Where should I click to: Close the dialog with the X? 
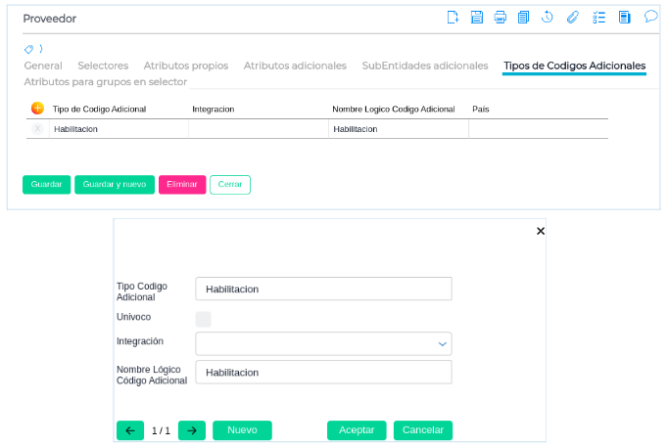[x=541, y=231]
